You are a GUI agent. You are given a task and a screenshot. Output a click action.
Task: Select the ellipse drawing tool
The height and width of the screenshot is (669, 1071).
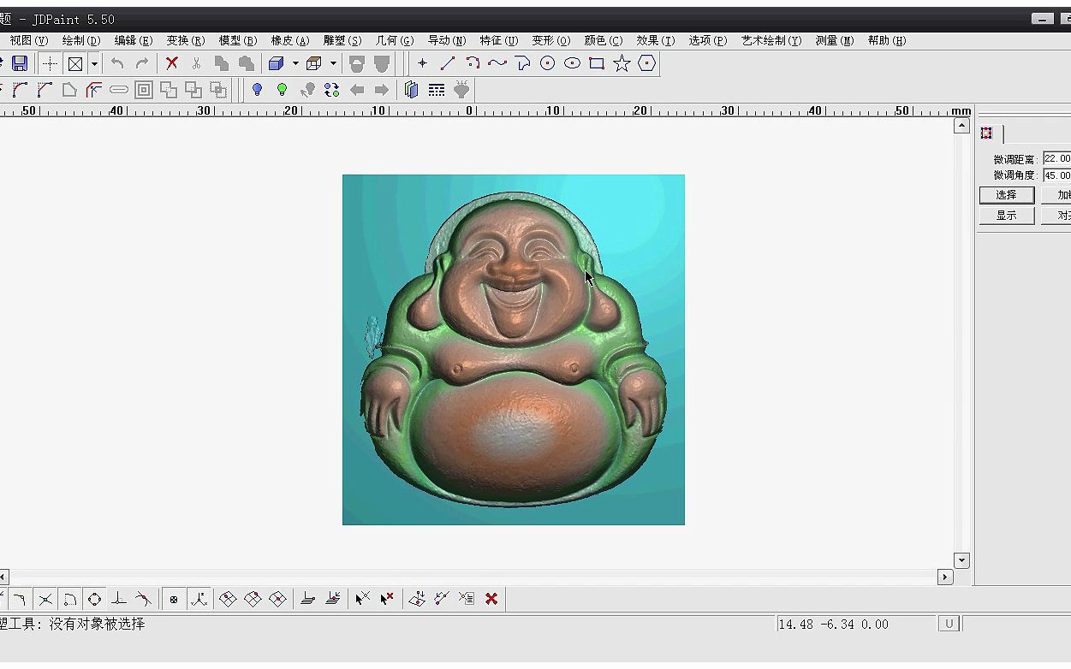(x=573, y=63)
